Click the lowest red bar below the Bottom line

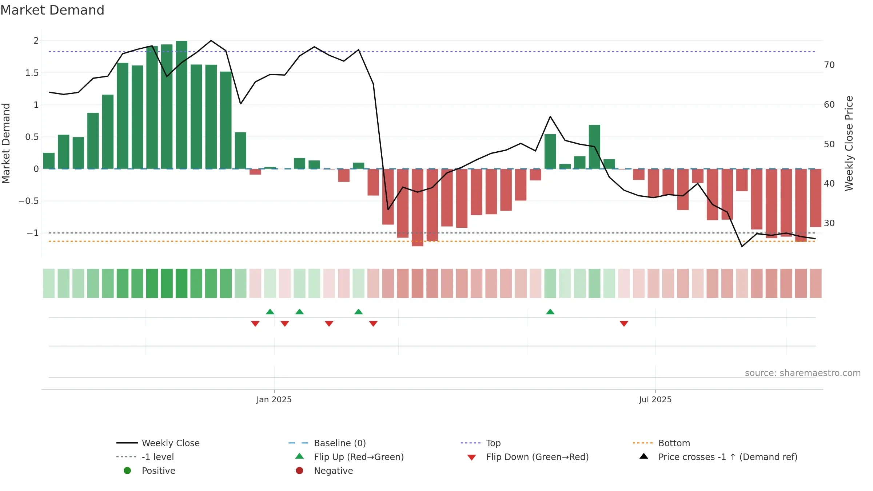[418, 208]
